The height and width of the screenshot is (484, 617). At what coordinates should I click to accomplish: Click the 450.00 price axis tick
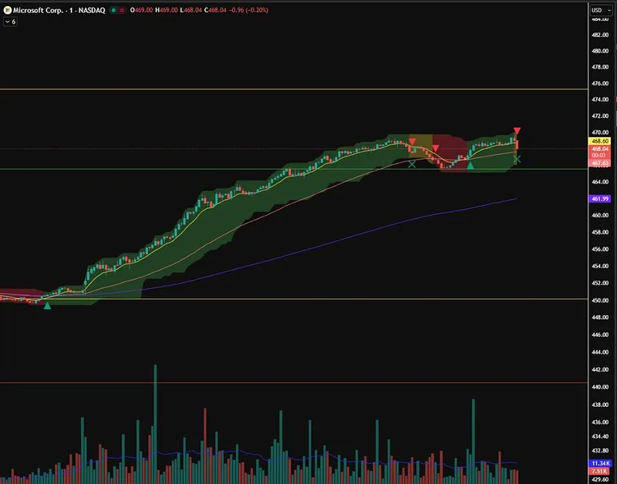600,300
